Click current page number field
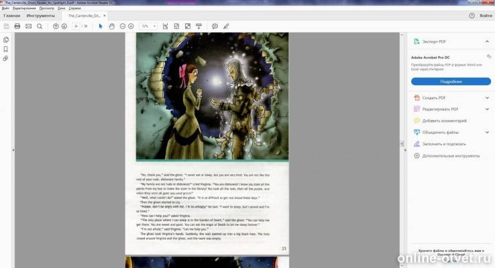This screenshot has width=495, height=268. (76, 26)
